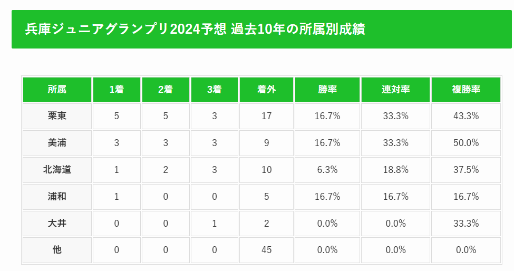Click the 18.8% 連対率 cell
This screenshot has width=514, height=271.
396,170
